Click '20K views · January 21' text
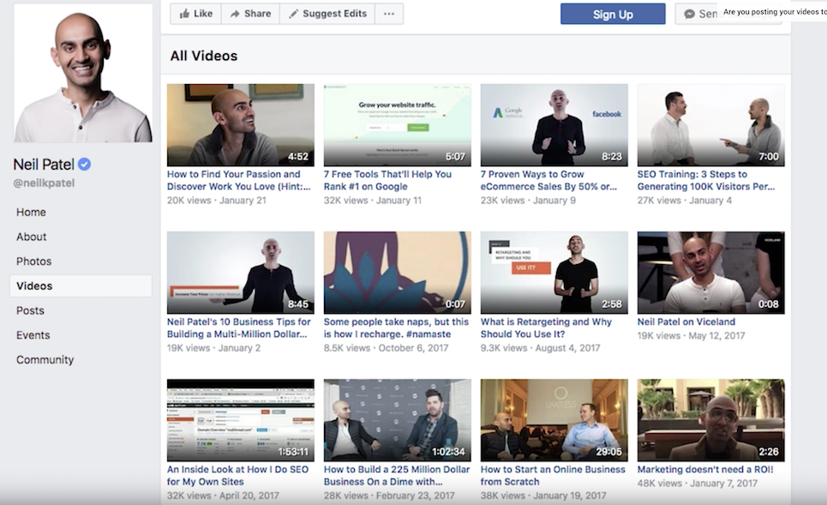Image resolution: width=827 pixels, height=505 pixels. (217, 201)
